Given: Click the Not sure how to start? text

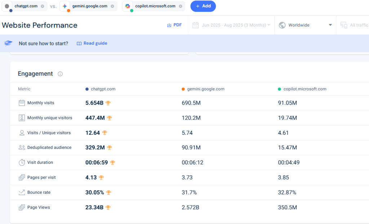Looking at the screenshot, I should [x=44, y=44].
